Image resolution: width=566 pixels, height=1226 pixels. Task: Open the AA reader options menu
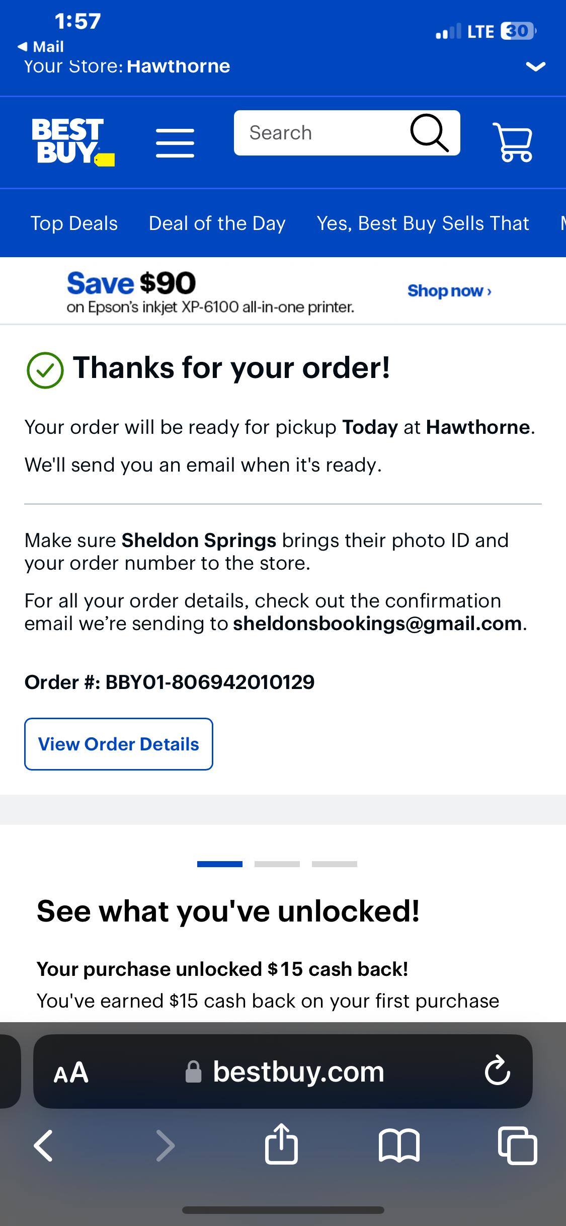click(71, 1072)
